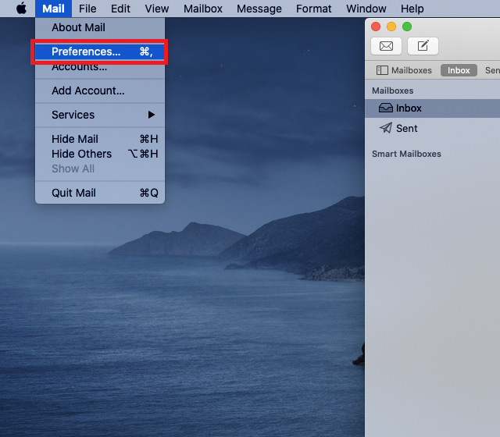Click the Compose new message icon
Screen dimensions: 500x437
point(423,46)
